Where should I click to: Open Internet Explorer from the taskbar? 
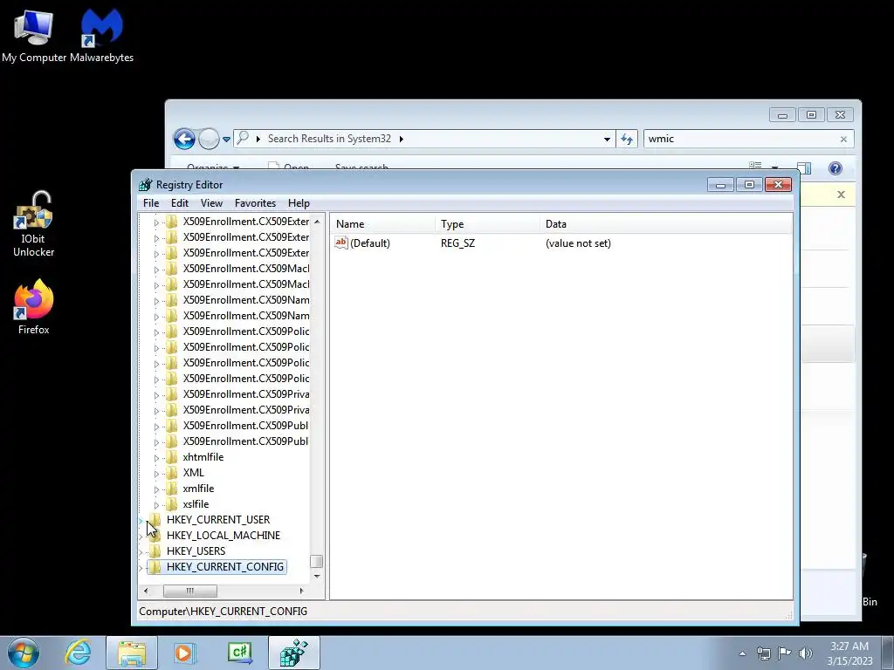pos(78,653)
